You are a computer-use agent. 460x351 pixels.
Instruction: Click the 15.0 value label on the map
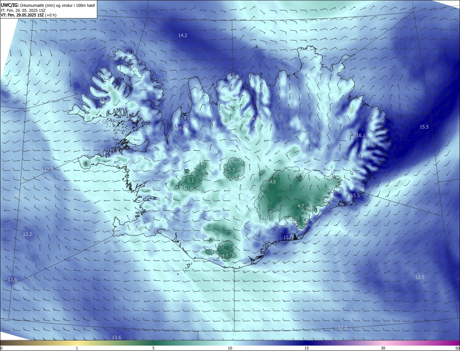pos(288,237)
